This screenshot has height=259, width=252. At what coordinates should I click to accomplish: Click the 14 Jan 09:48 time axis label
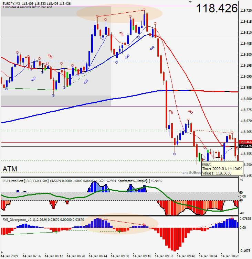(186, 256)
